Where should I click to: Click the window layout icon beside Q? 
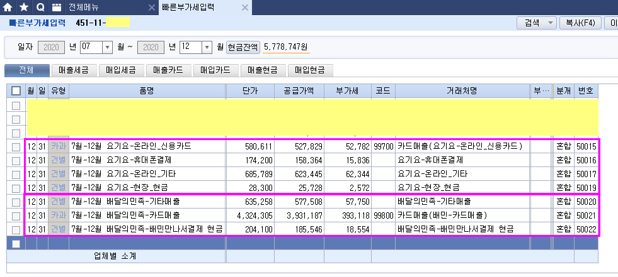pos(57,8)
